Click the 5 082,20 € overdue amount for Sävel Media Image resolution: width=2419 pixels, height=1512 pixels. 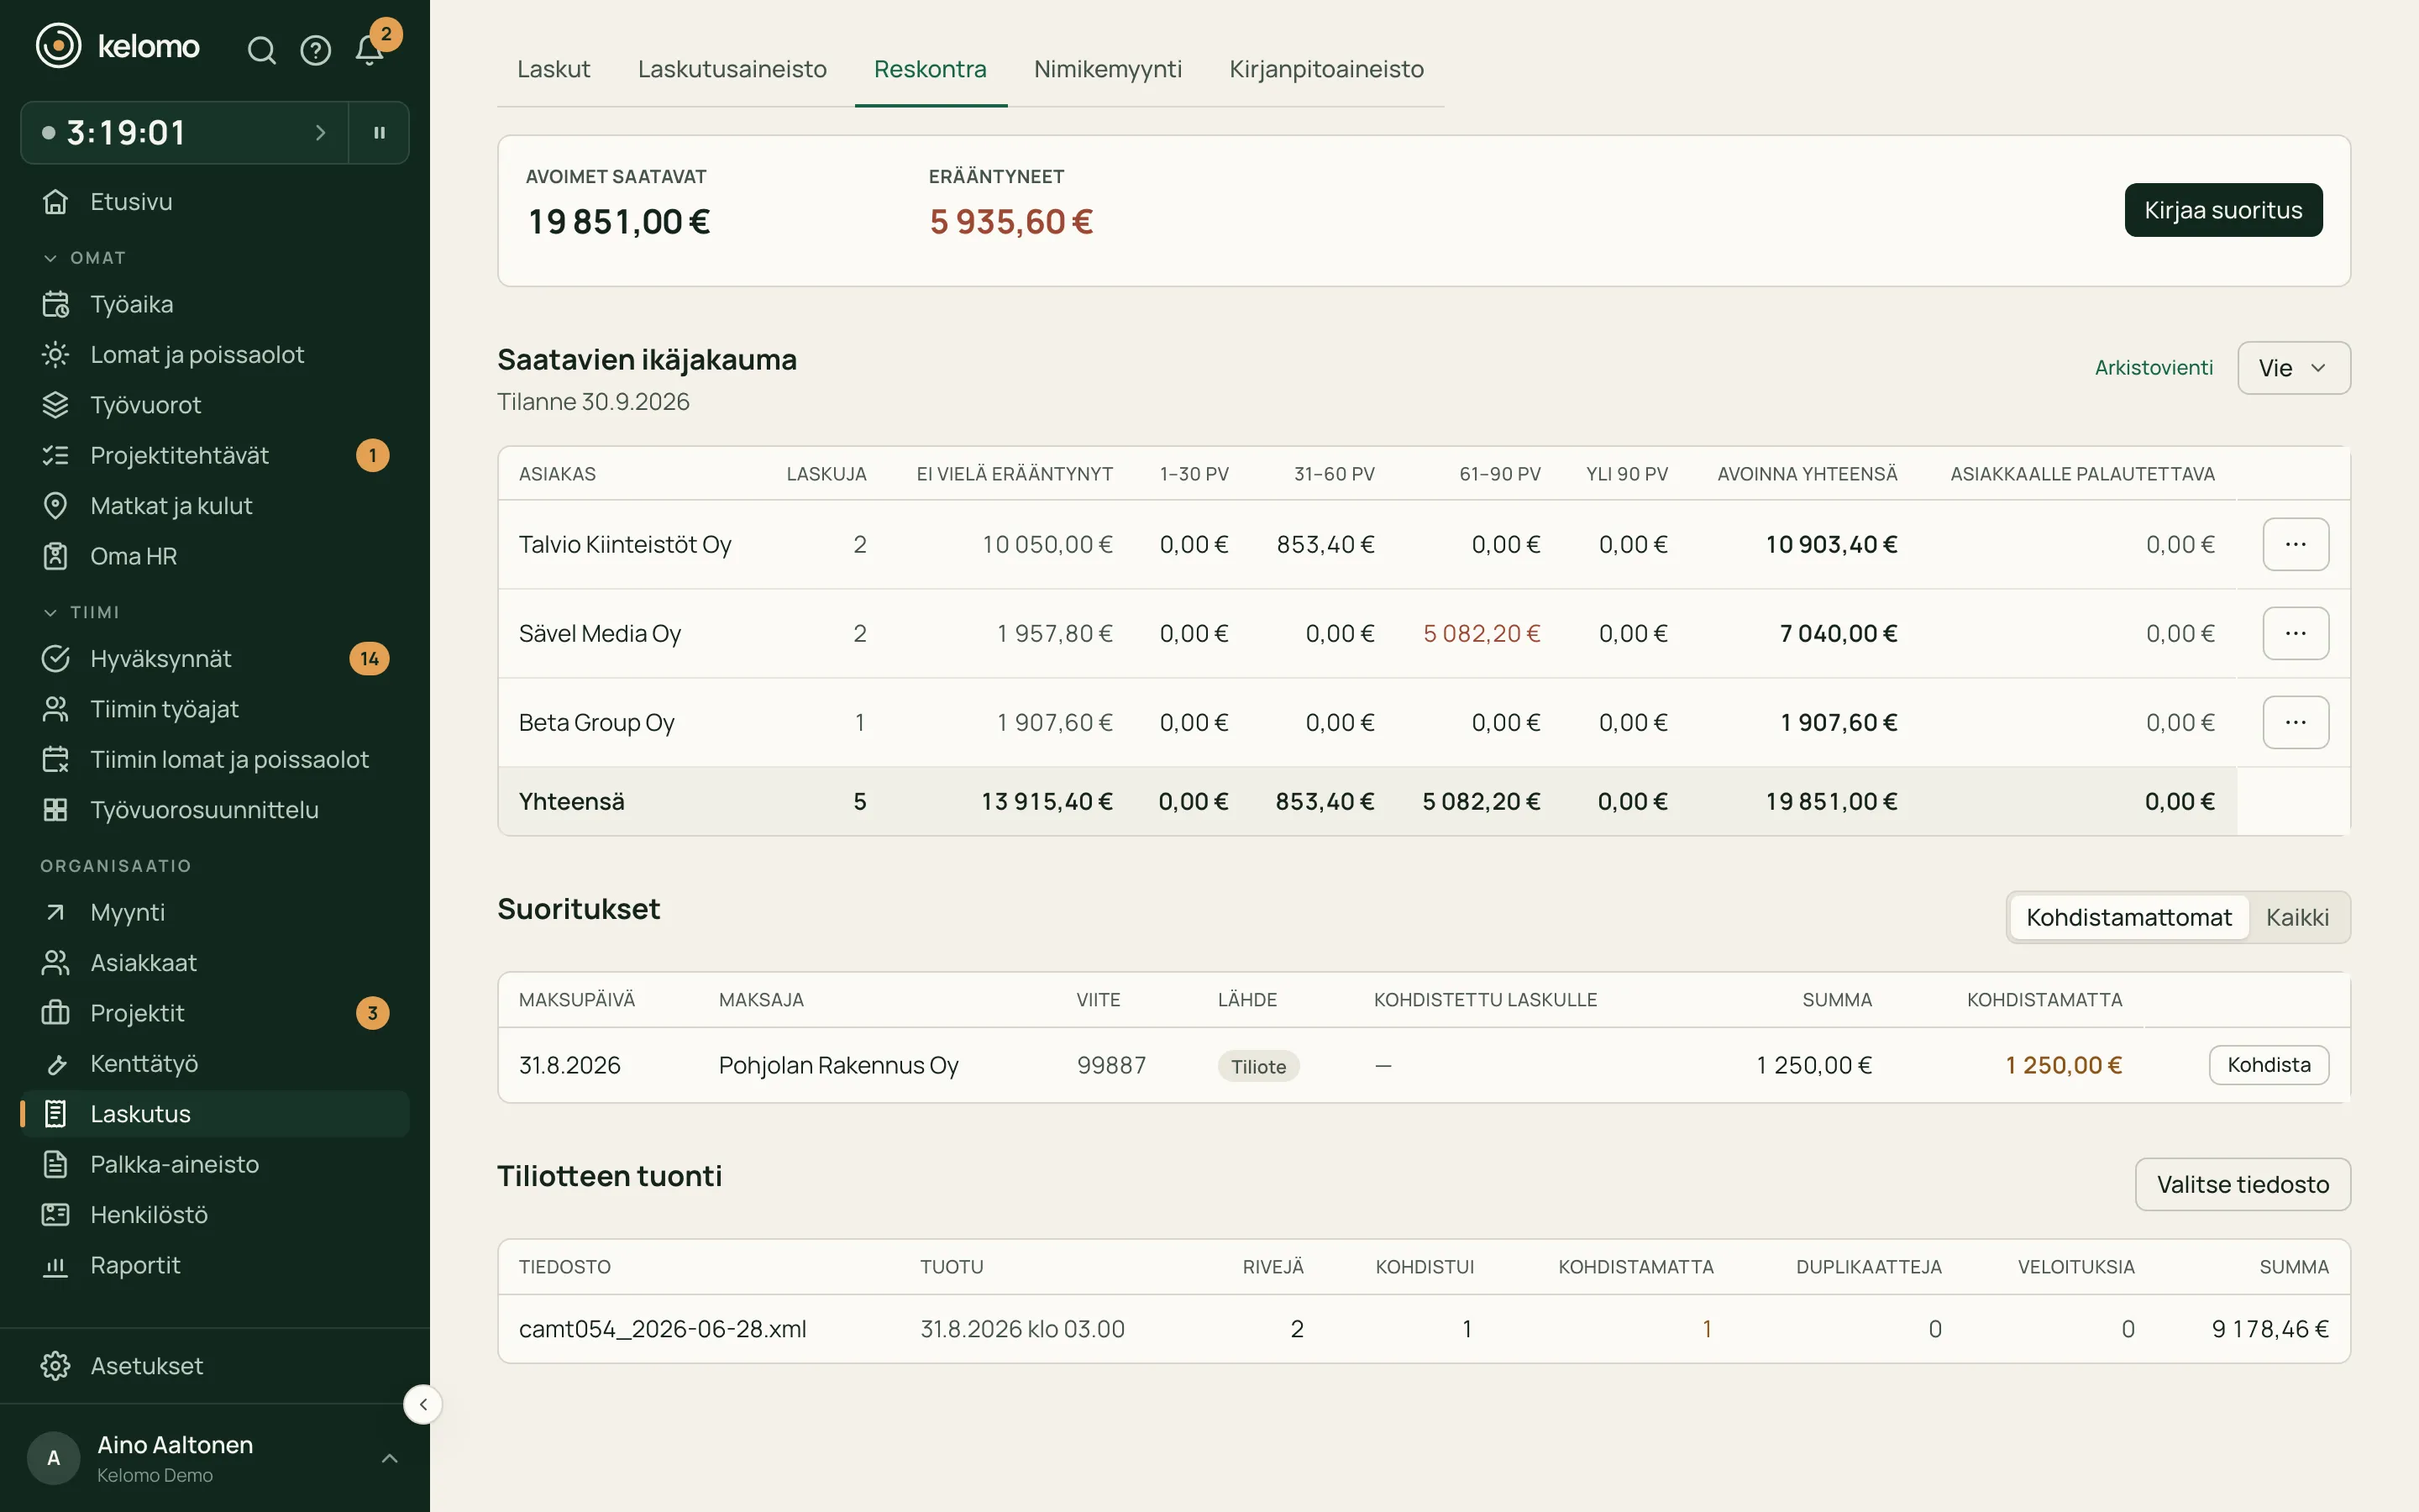pos(1482,633)
